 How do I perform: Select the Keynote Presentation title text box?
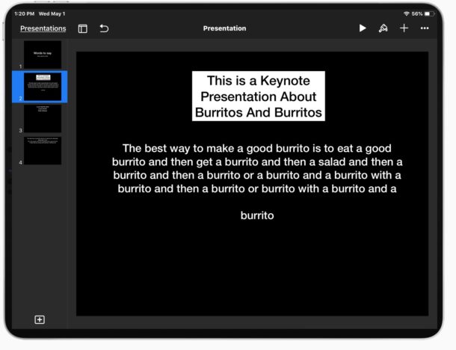point(258,96)
